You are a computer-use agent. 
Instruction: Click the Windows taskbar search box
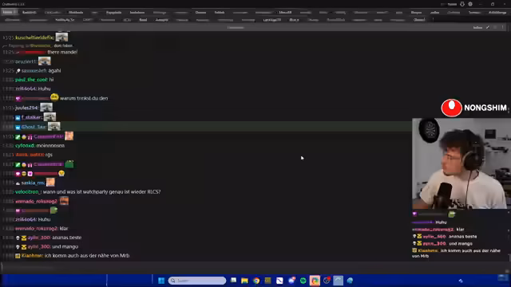point(197,281)
